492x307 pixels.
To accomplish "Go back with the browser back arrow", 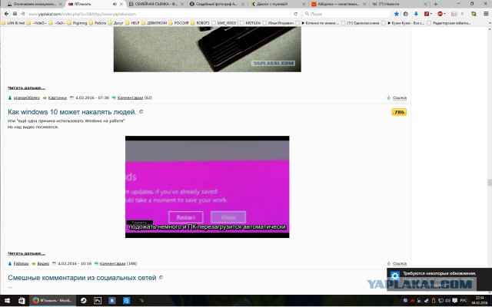I will coord(7,14).
